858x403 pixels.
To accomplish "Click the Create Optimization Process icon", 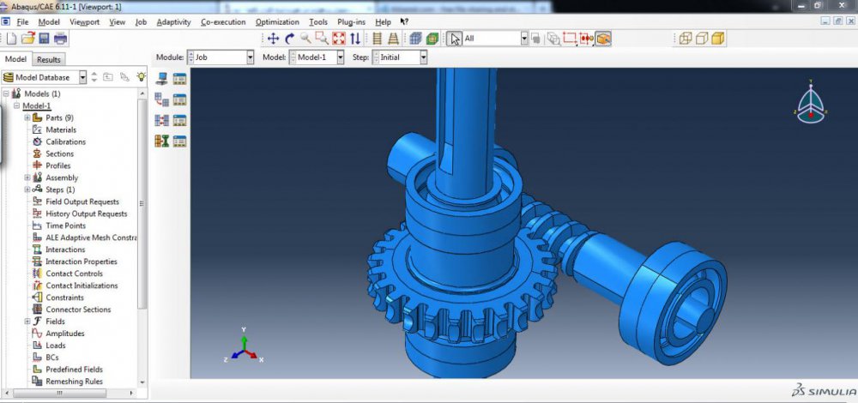I will [161, 141].
